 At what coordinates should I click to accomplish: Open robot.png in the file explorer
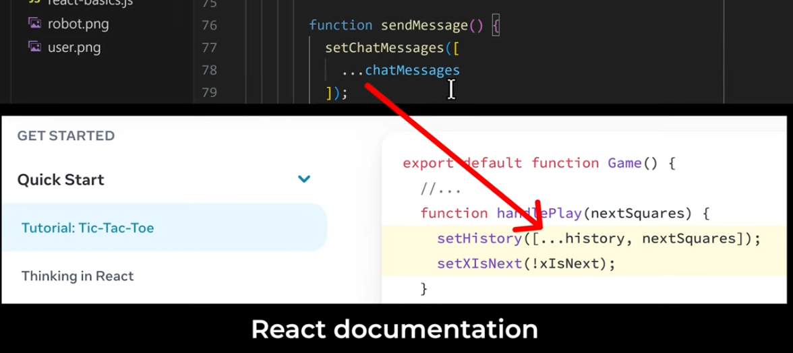78,24
